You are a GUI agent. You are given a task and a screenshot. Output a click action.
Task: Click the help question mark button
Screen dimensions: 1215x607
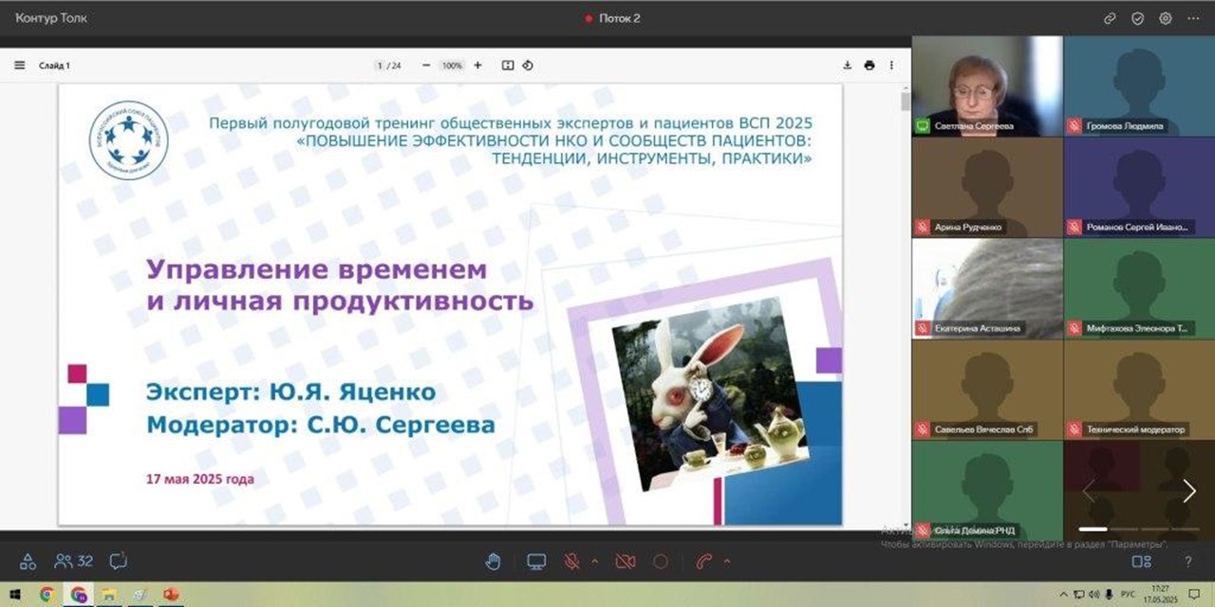[x=1187, y=561]
